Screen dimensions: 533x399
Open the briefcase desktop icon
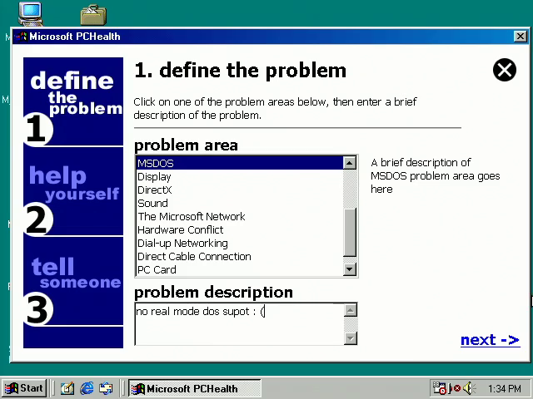(x=93, y=15)
